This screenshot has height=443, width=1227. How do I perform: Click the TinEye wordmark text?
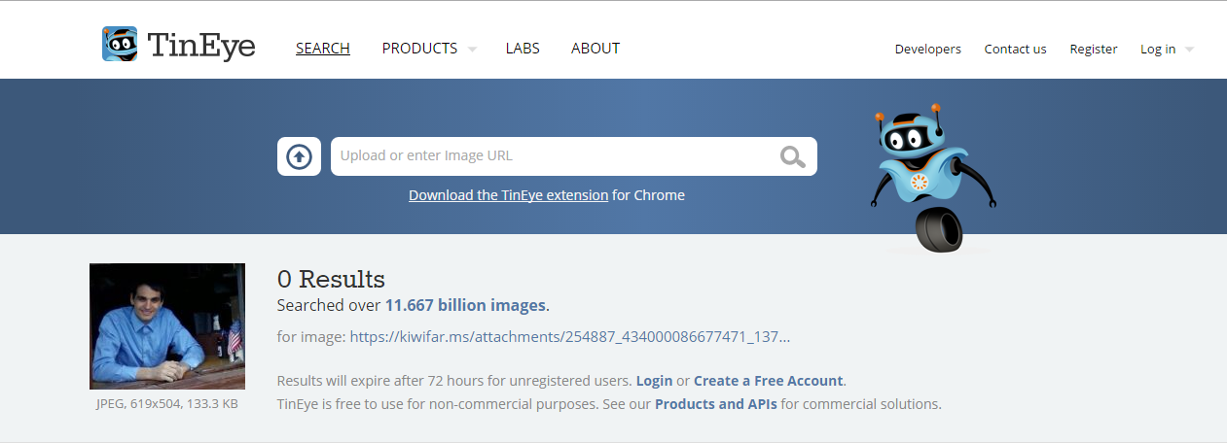click(x=201, y=45)
